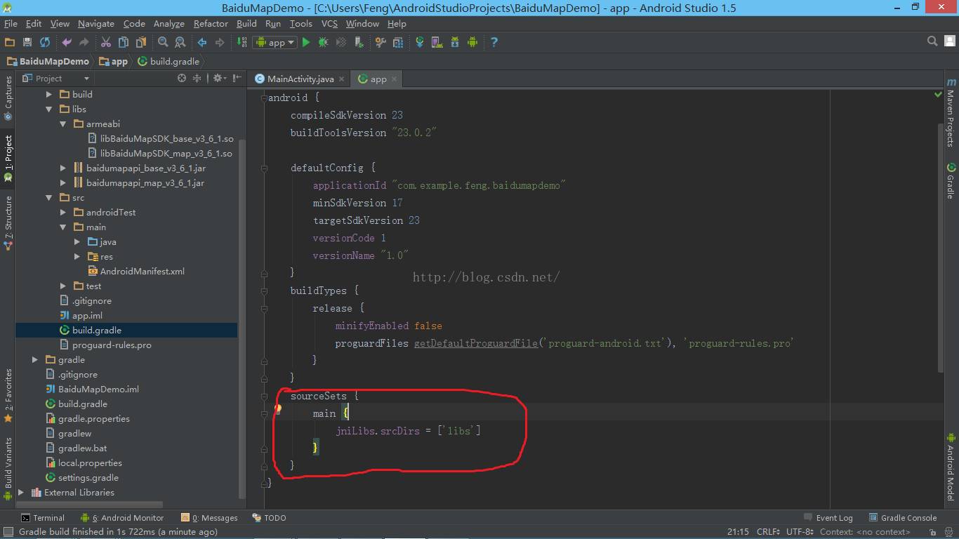The width and height of the screenshot is (959, 539).
Task: Attach debugger to Android process icon
Action: tap(359, 42)
